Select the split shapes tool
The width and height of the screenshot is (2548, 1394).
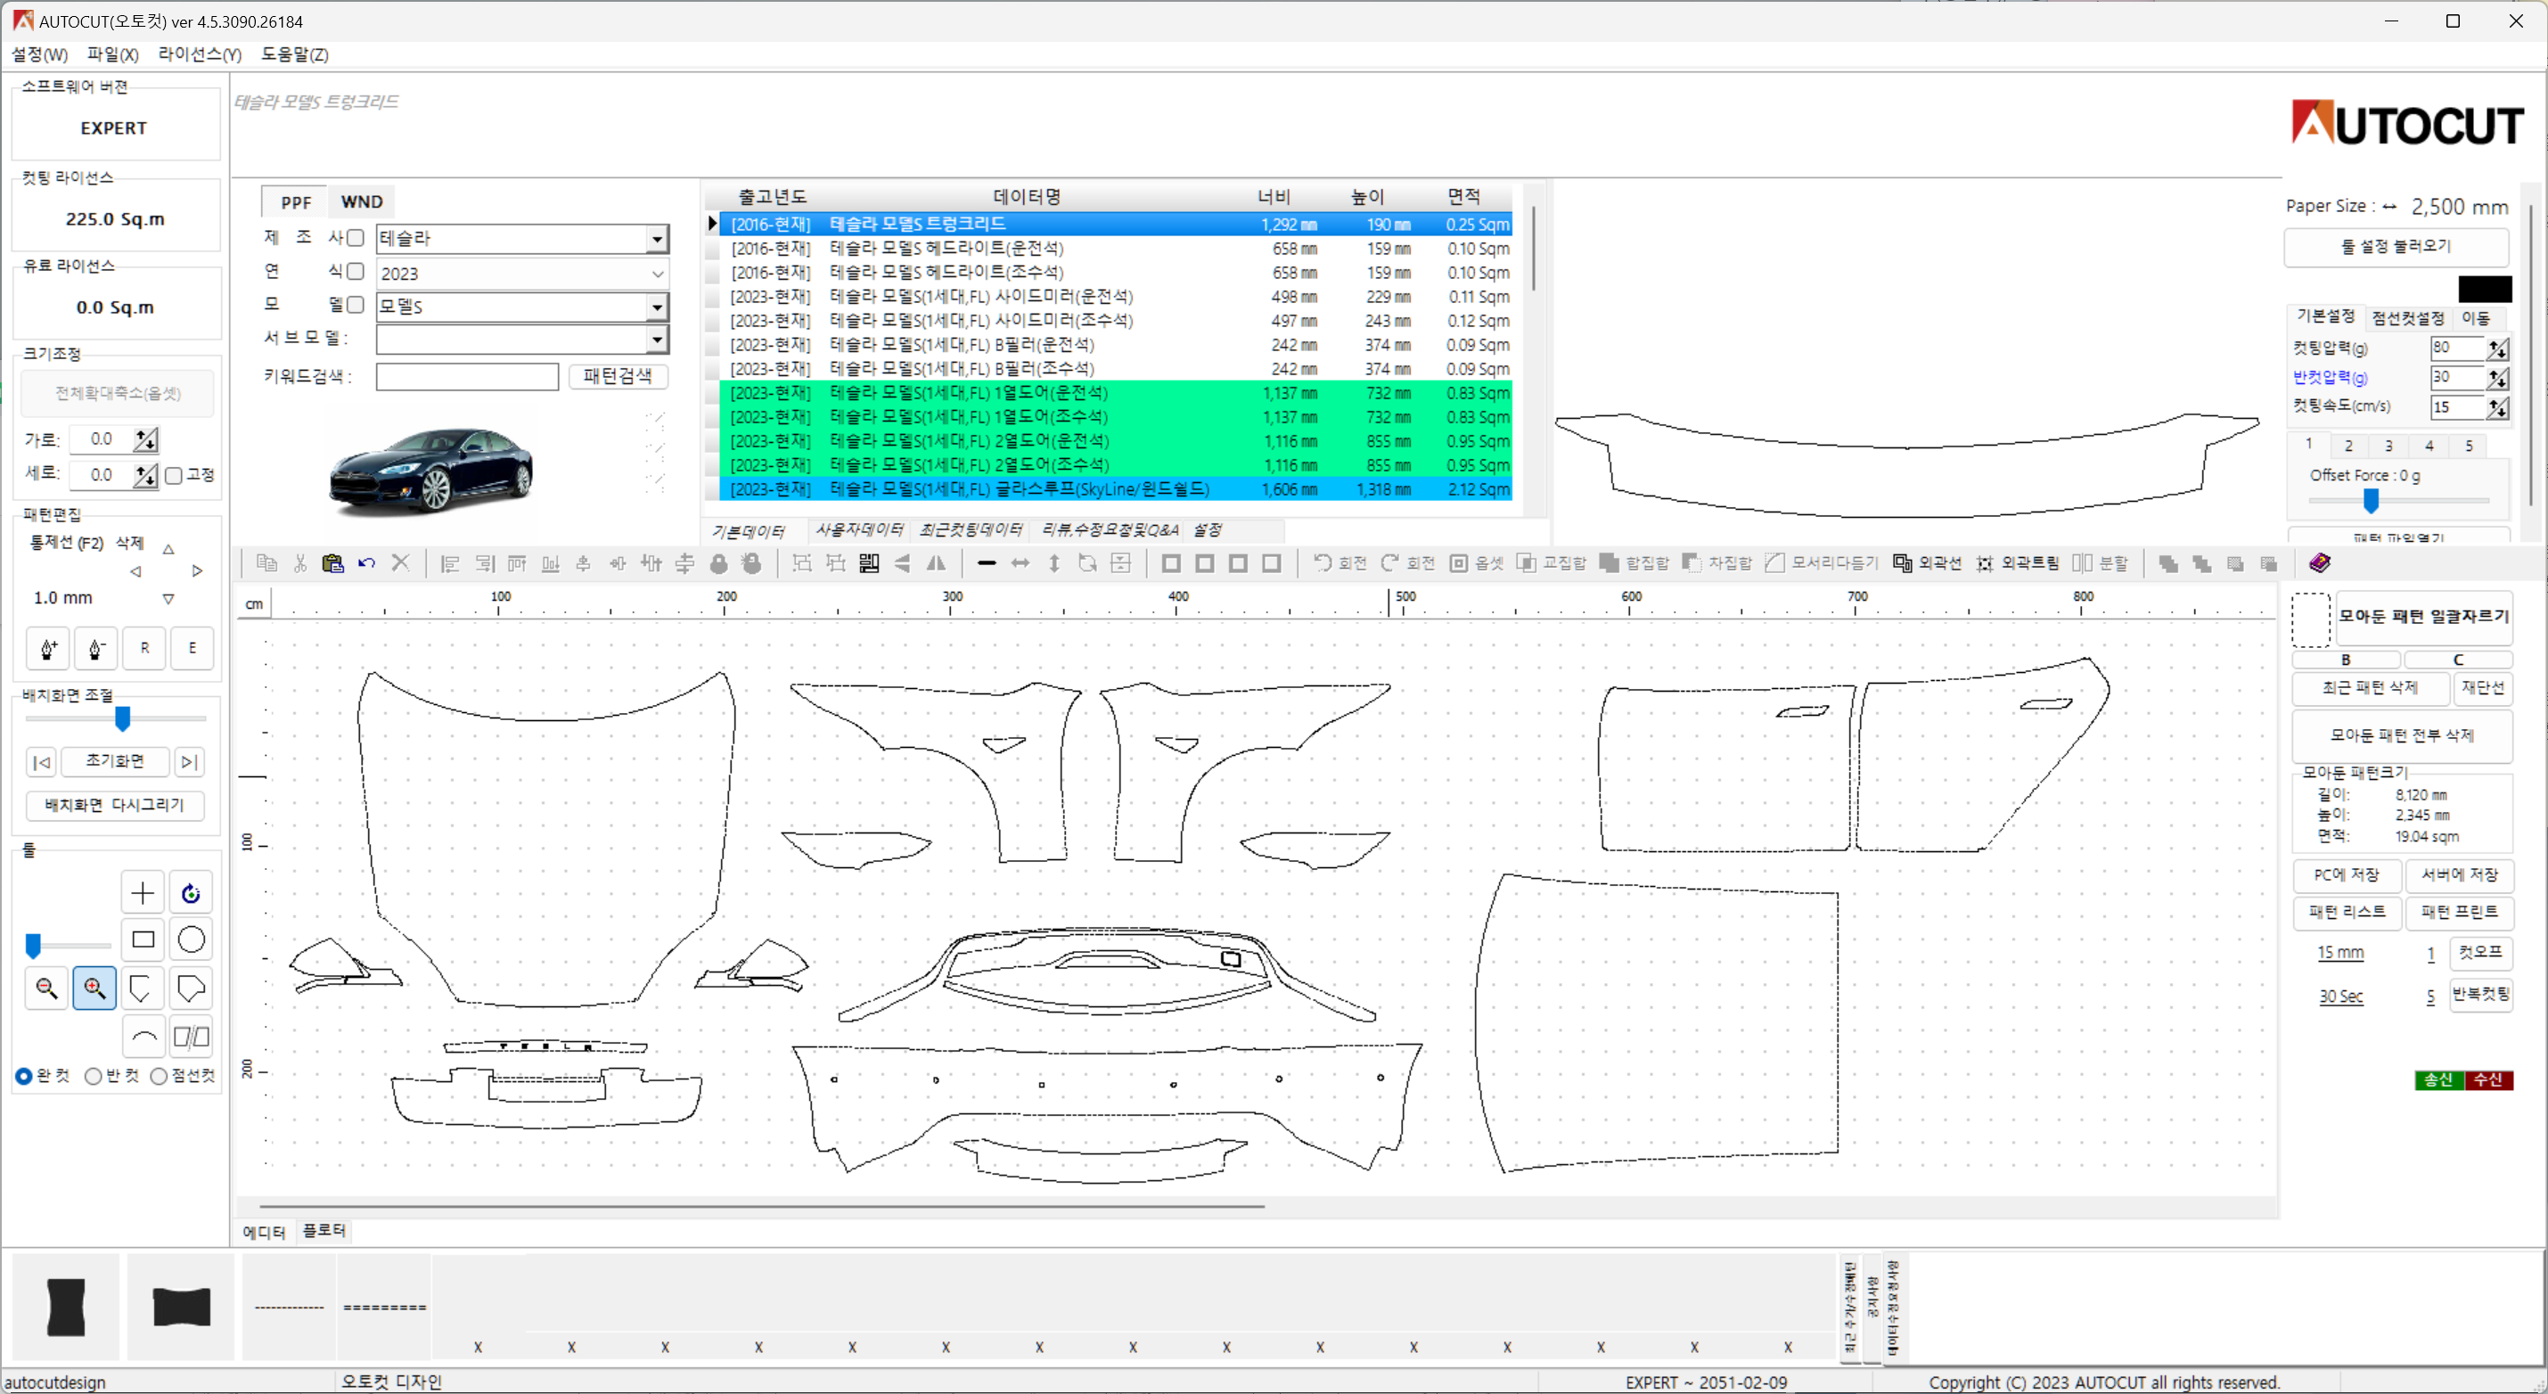click(191, 1037)
